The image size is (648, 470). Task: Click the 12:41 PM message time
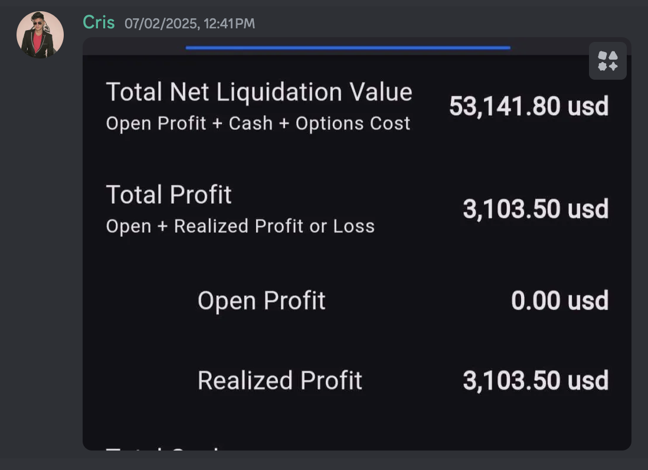pyautogui.click(x=230, y=24)
